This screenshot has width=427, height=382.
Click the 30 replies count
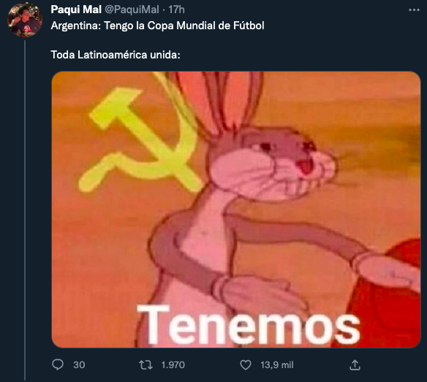tap(79, 365)
